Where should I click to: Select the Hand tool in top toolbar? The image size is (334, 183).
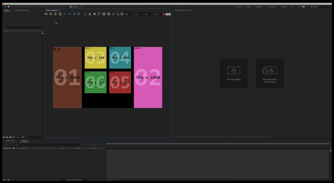[x=8, y=7]
